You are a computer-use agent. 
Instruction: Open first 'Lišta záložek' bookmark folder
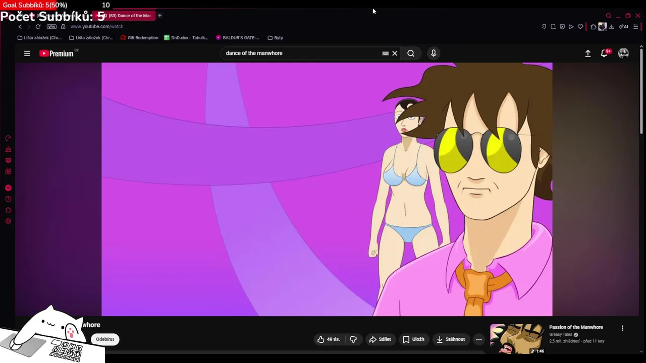(x=39, y=37)
